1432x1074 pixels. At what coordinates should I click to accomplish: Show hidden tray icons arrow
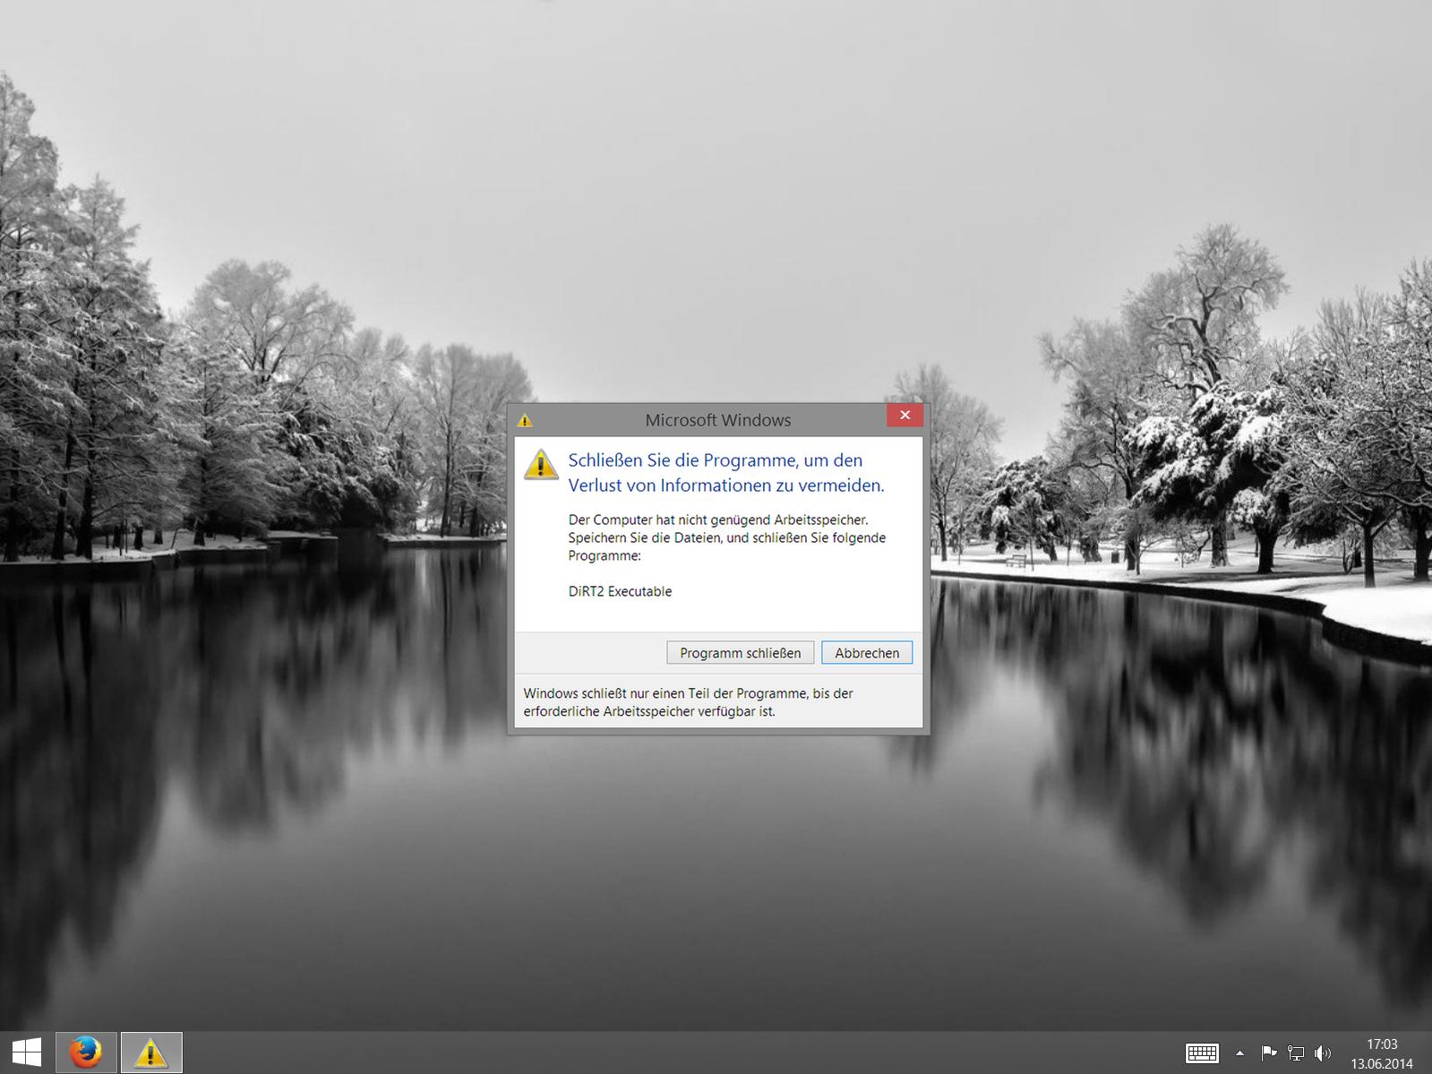point(1239,1053)
